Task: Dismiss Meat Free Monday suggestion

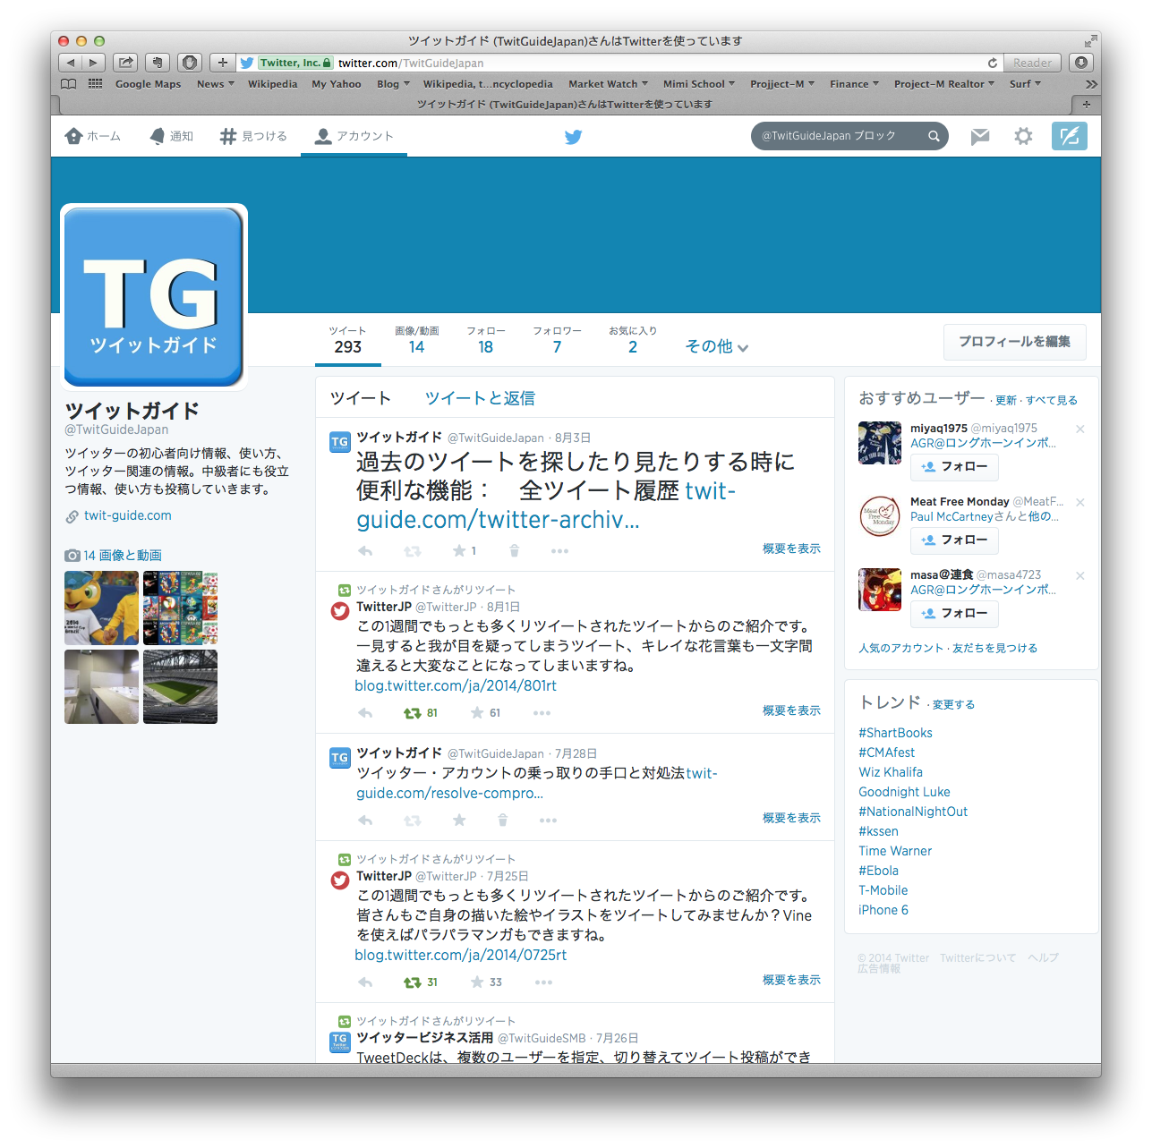Action: point(1080,503)
